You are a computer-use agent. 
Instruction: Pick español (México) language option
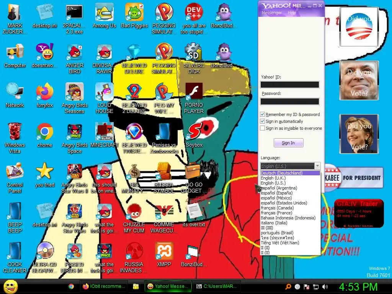(290, 198)
